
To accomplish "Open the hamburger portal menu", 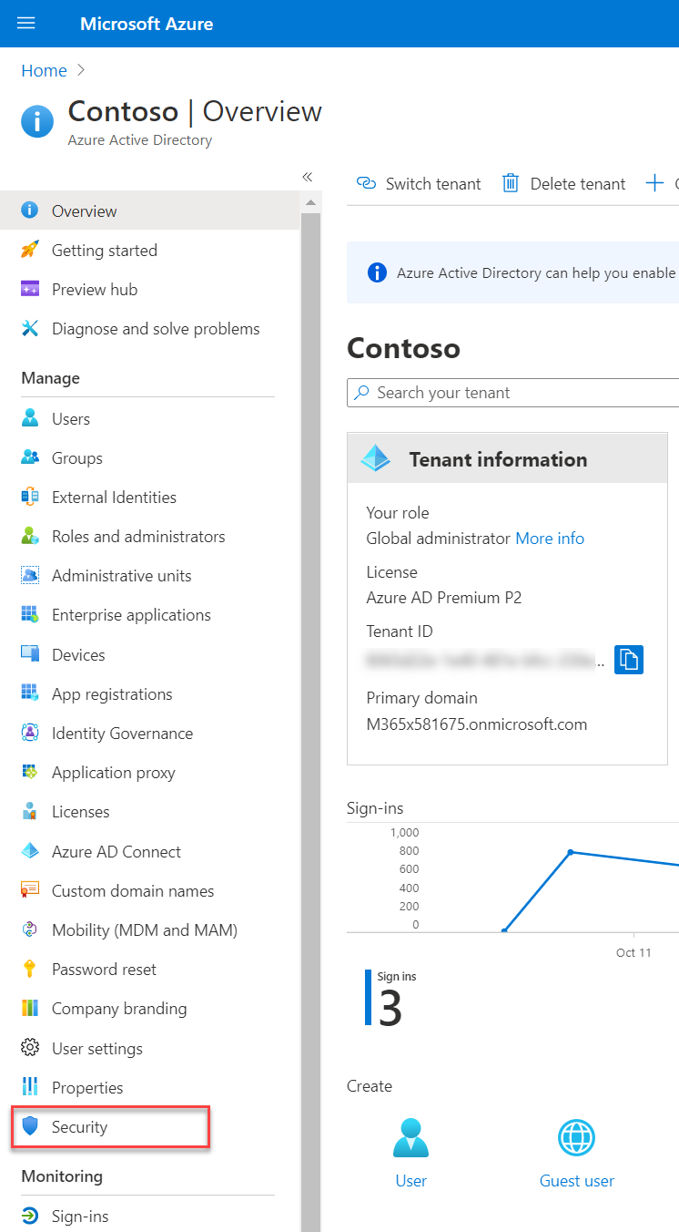I will click(26, 24).
